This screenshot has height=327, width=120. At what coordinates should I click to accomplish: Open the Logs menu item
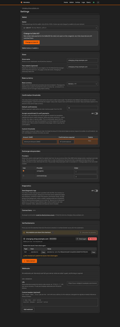click(x=83, y=2)
